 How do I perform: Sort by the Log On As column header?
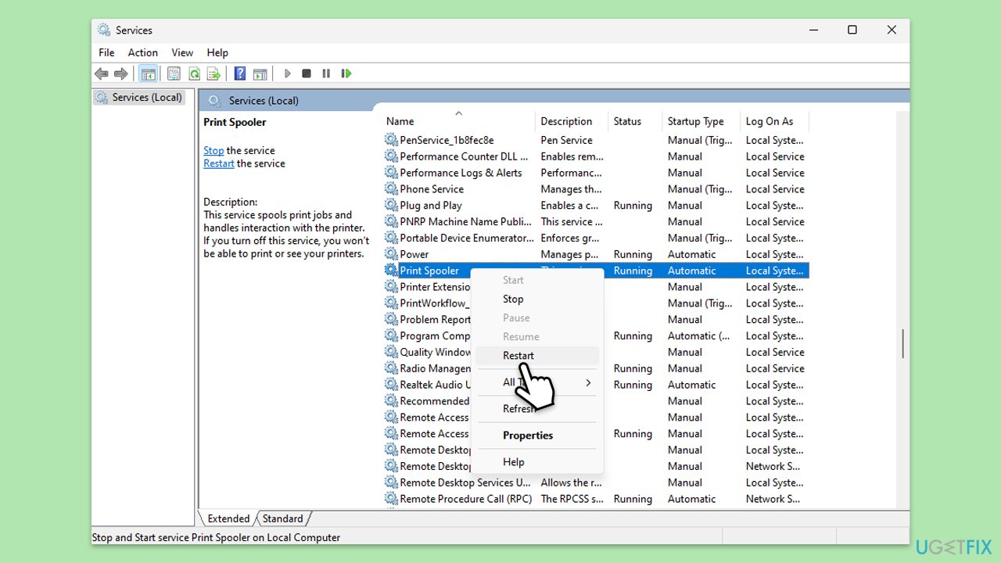pyautogui.click(x=774, y=121)
